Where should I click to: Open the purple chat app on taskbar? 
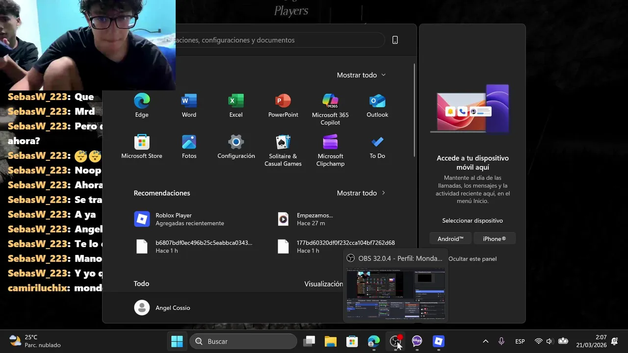point(417,341)
